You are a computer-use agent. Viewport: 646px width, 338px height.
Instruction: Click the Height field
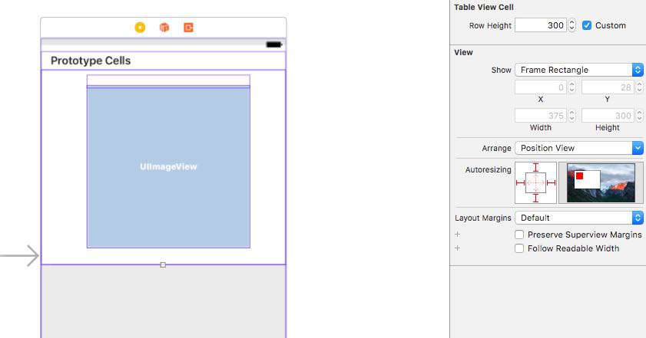pos(608,116)
